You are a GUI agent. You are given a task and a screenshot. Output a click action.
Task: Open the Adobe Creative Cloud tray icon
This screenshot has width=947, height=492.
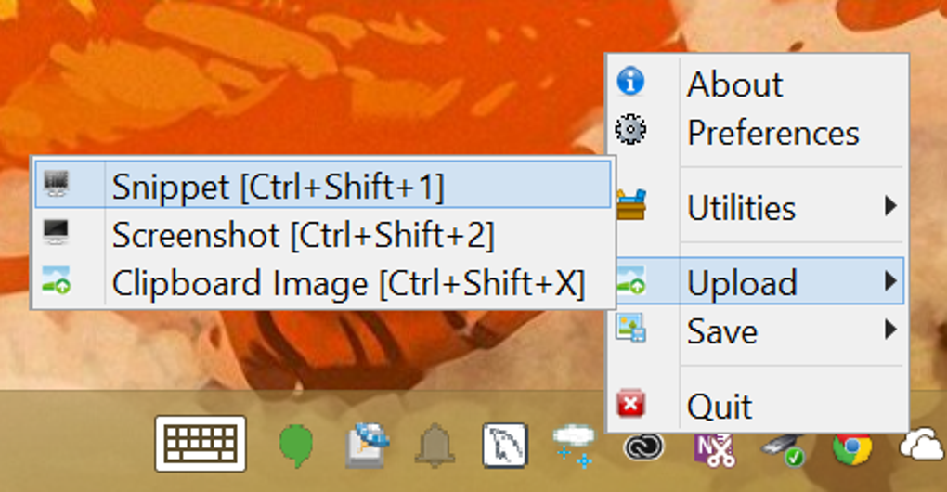(x=642, y=447)
